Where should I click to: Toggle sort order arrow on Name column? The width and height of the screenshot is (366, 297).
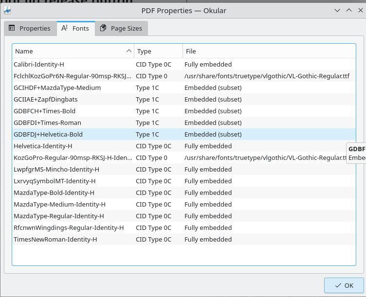pos(129,51)
